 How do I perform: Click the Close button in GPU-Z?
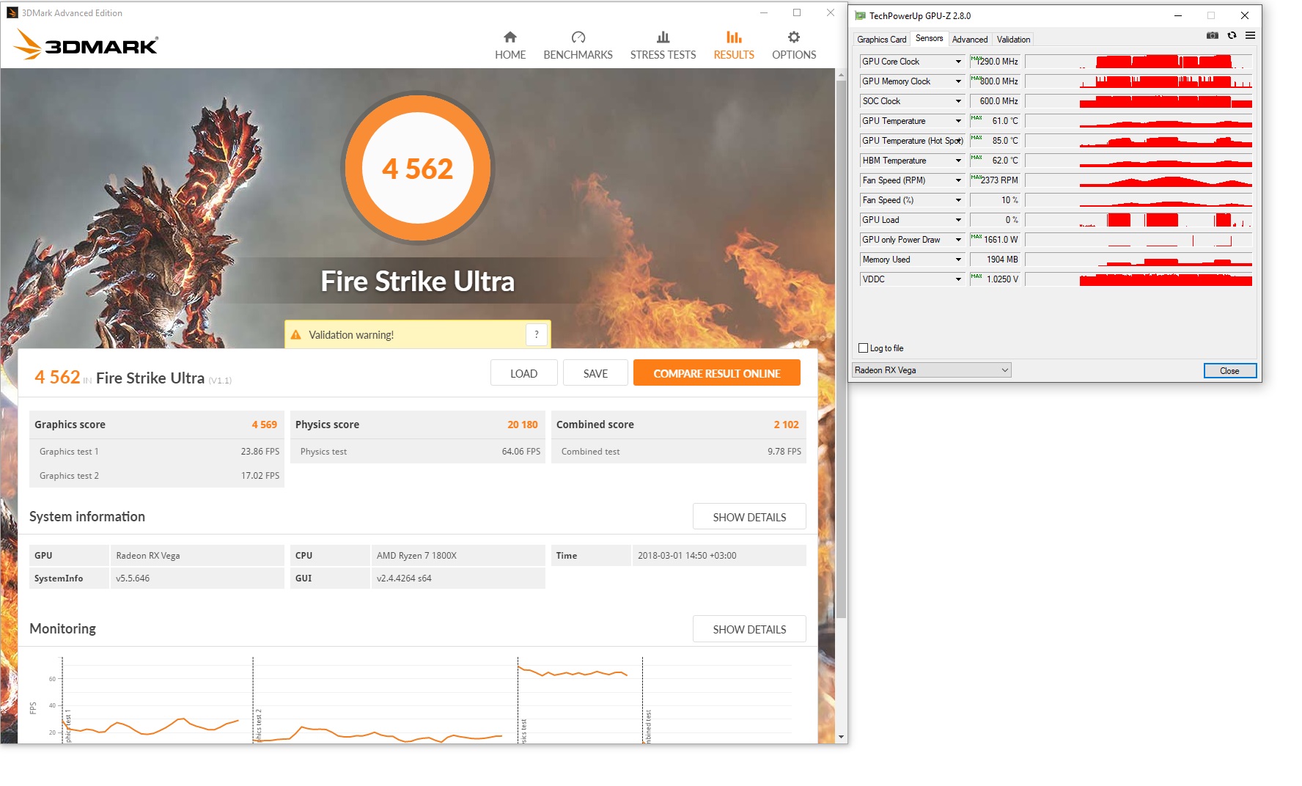tap(1229, 371)
